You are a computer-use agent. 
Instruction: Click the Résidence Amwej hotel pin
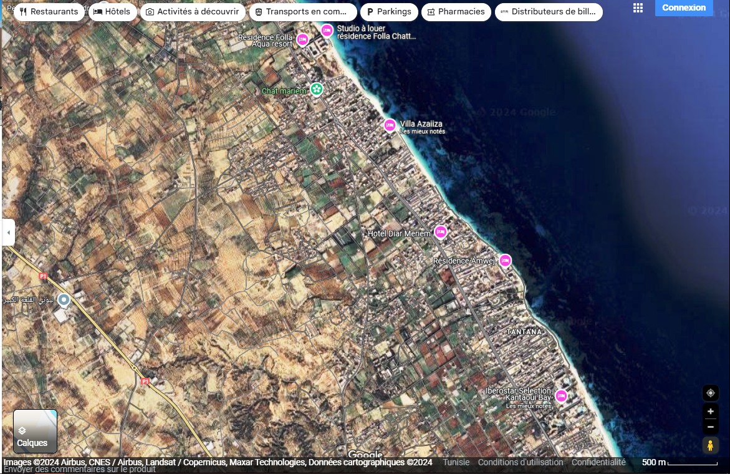point(505,260)
